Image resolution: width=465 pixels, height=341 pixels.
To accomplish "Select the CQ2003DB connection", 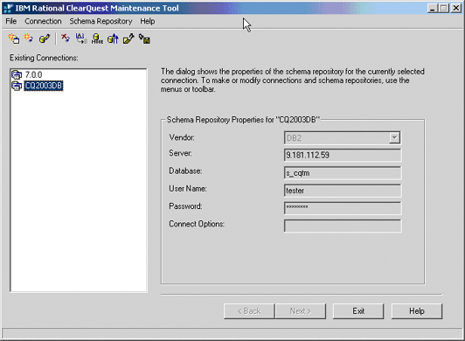I will click(44, 86).
